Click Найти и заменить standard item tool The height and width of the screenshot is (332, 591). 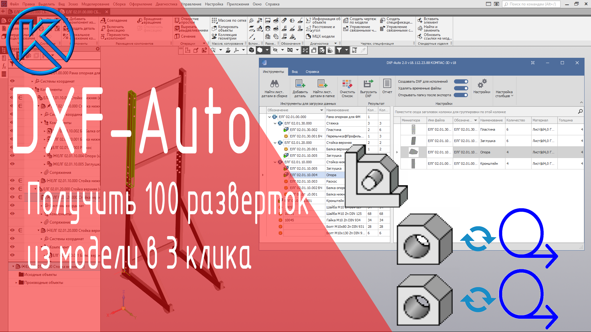click(x=428, y=29)
